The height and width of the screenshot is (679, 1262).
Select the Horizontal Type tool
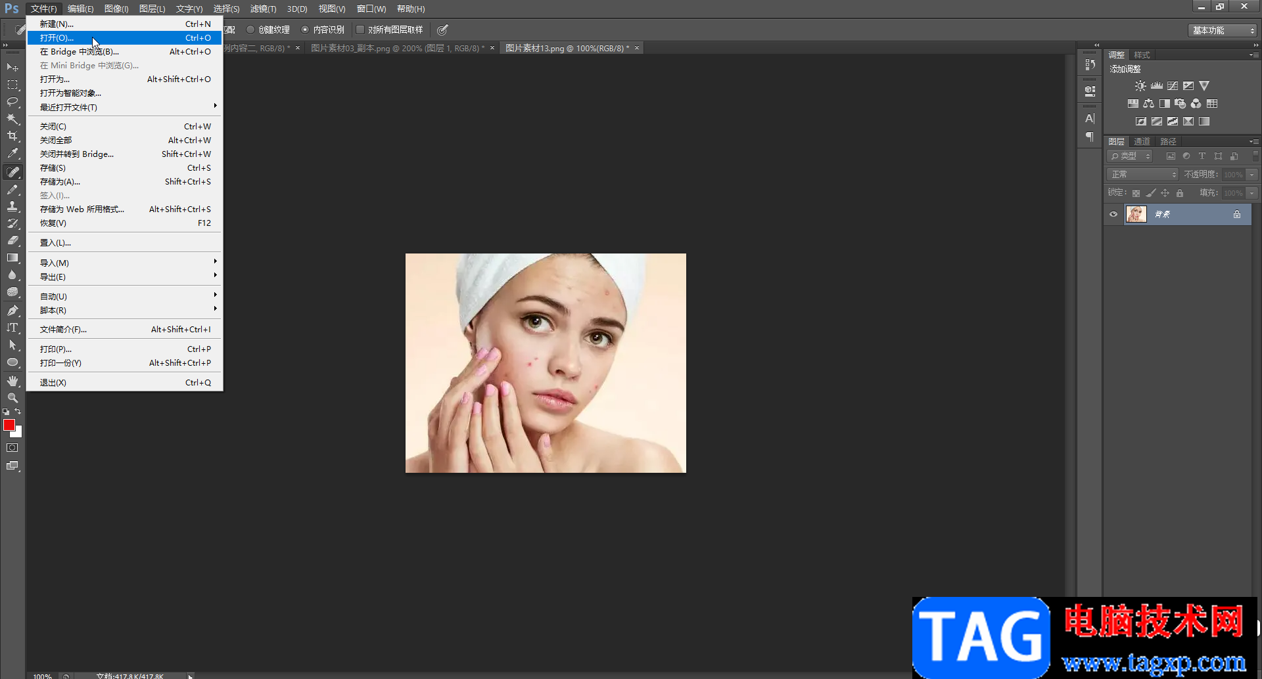(12, 328)
